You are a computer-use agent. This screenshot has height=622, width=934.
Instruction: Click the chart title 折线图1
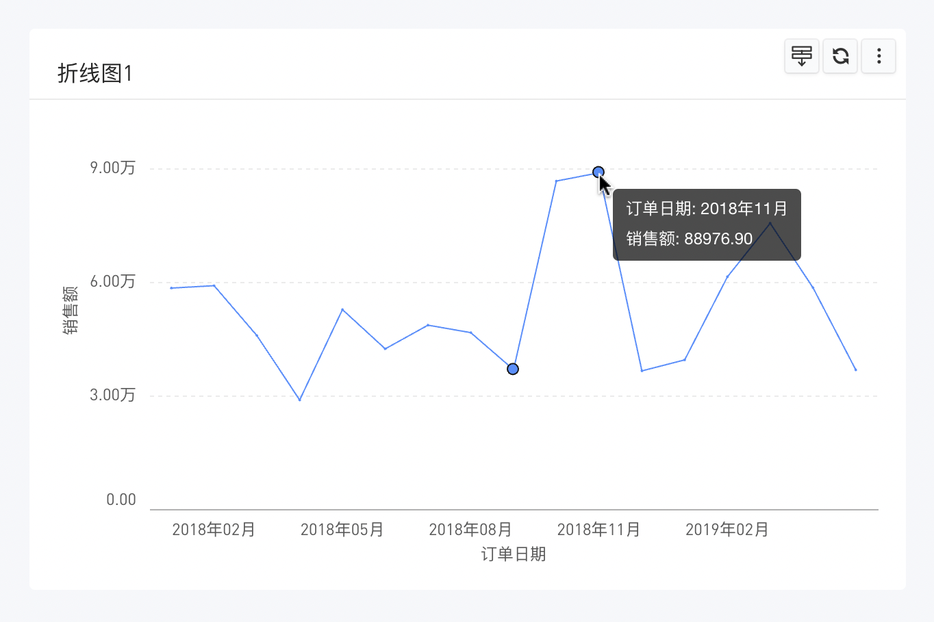[95, 73]
